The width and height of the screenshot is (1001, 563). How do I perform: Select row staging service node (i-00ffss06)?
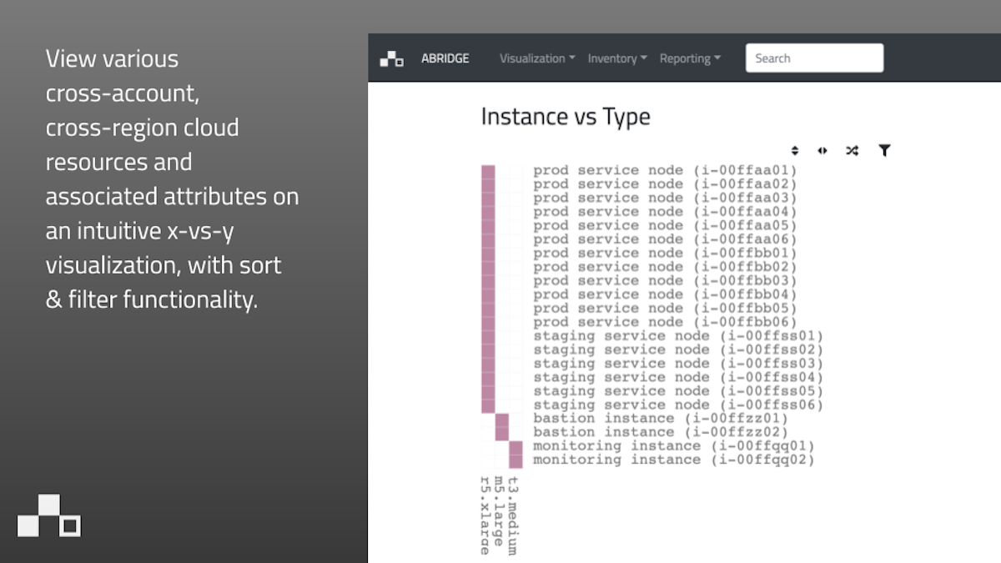pyautogui.click(x=678, y=405)
